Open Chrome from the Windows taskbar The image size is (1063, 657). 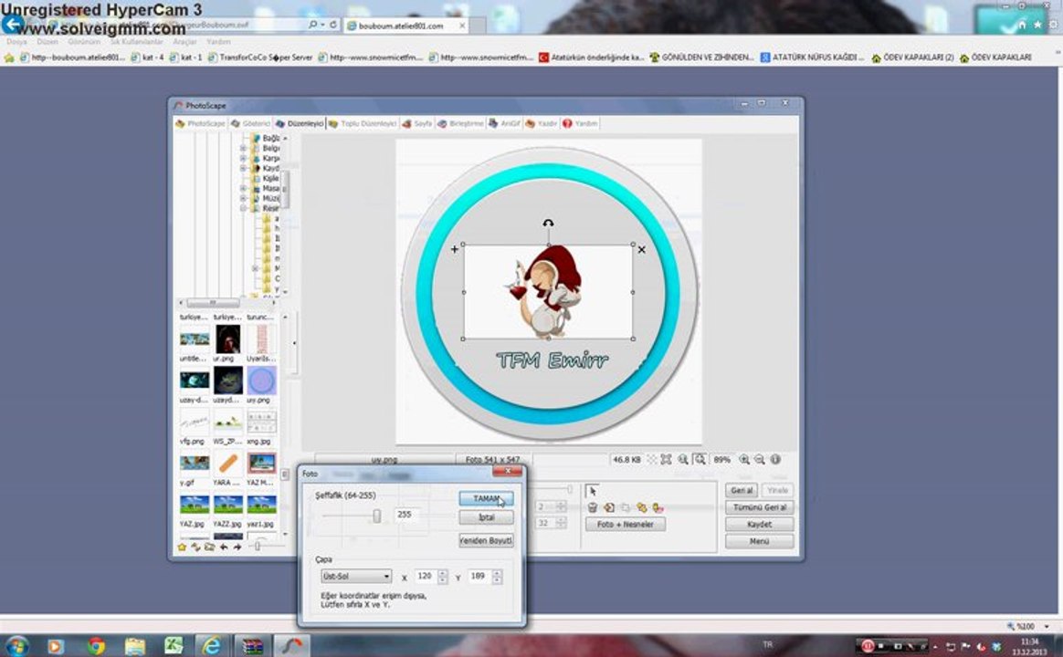point(96,645)
